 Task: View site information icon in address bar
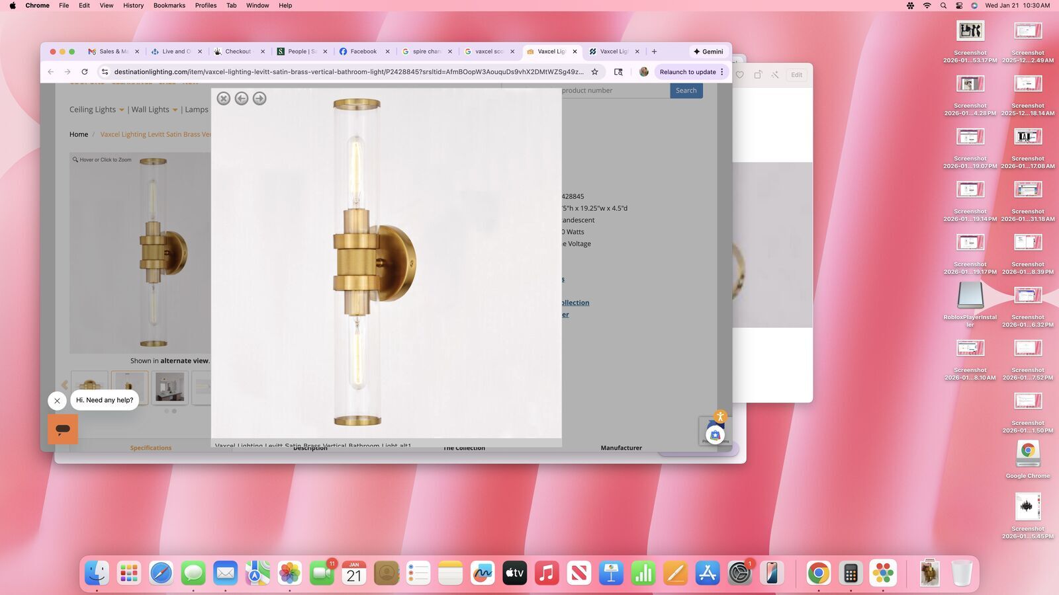click(105, 72)
